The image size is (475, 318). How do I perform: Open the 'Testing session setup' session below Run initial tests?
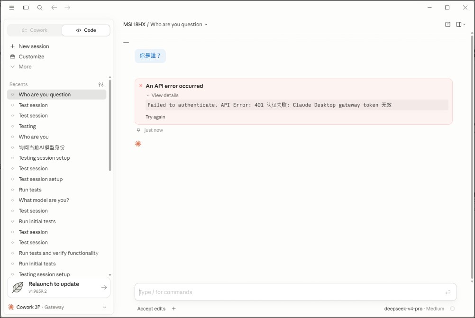click(56, 274)
